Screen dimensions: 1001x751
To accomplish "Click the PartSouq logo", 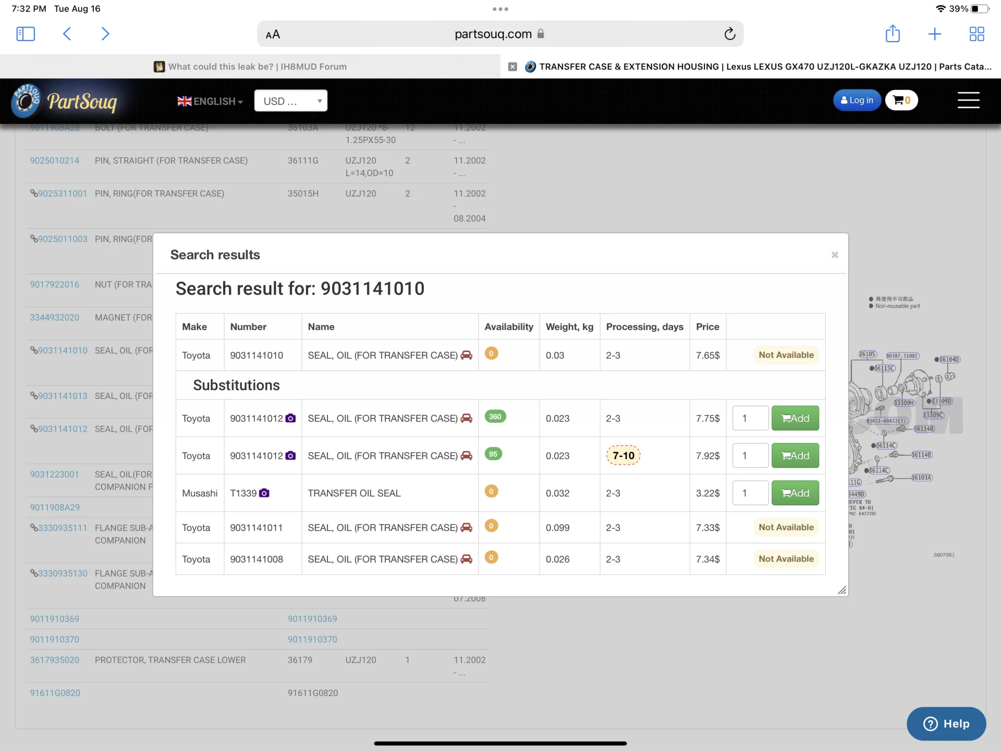I will [x=64, y=101].
